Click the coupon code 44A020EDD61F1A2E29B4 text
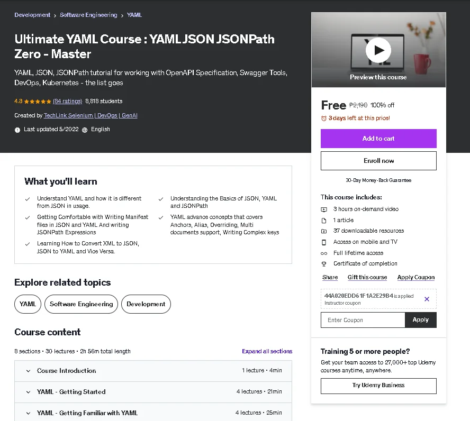This screenshot has width=470, height=421. 358,296
